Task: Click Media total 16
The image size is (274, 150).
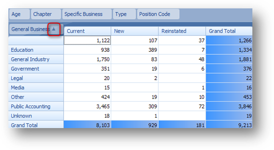Action: tap(229, 87)
